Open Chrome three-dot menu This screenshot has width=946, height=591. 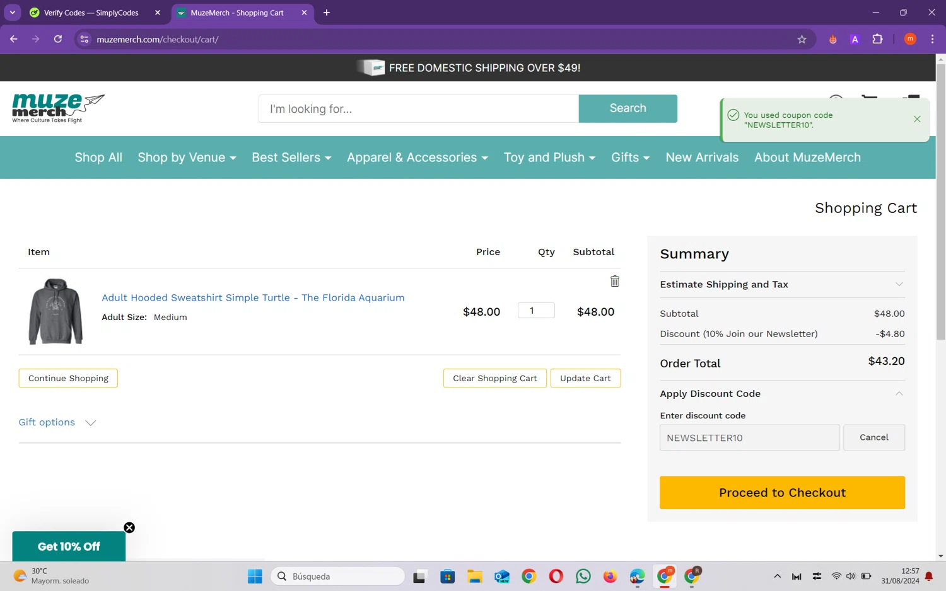(932, 39)
